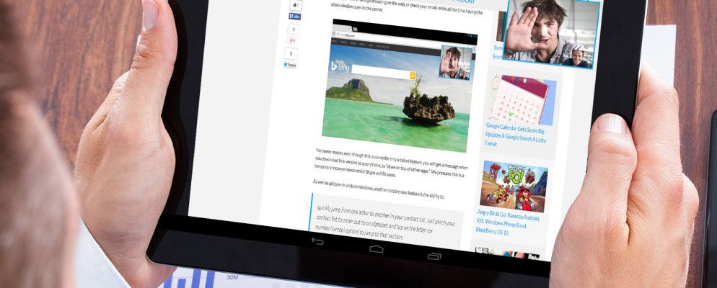The width and height of the screenshot is (717, 288).
Task: Open the 'Angry Birds Go! Races to Android' link
Action: tap(508, 221)
